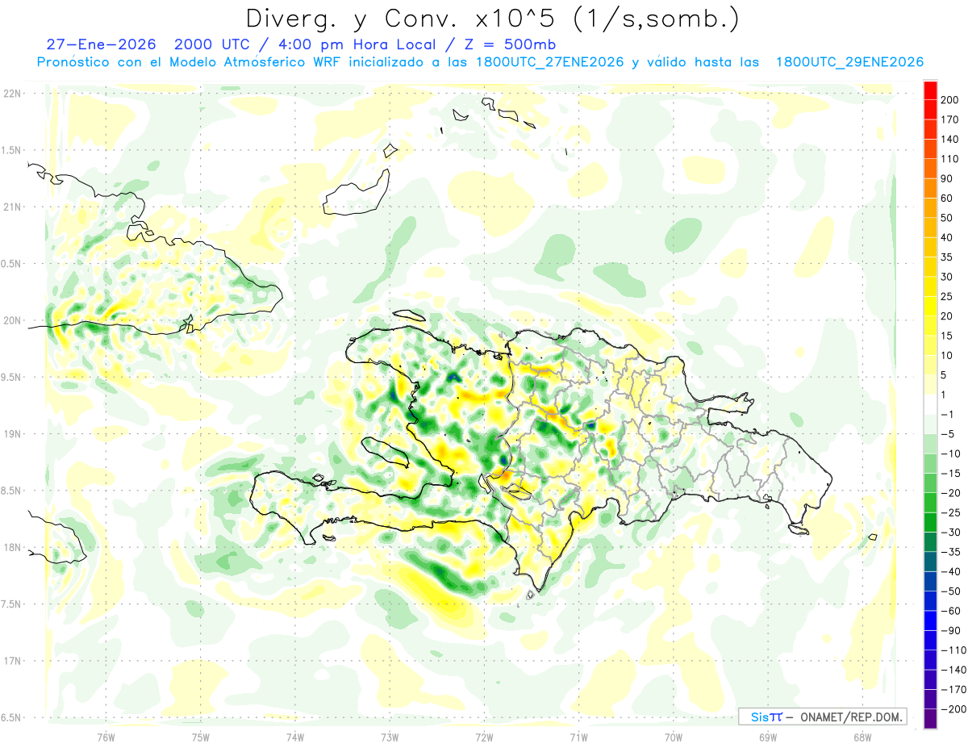
Task: Click the positive 35 colorbar value
Action: 947,257
